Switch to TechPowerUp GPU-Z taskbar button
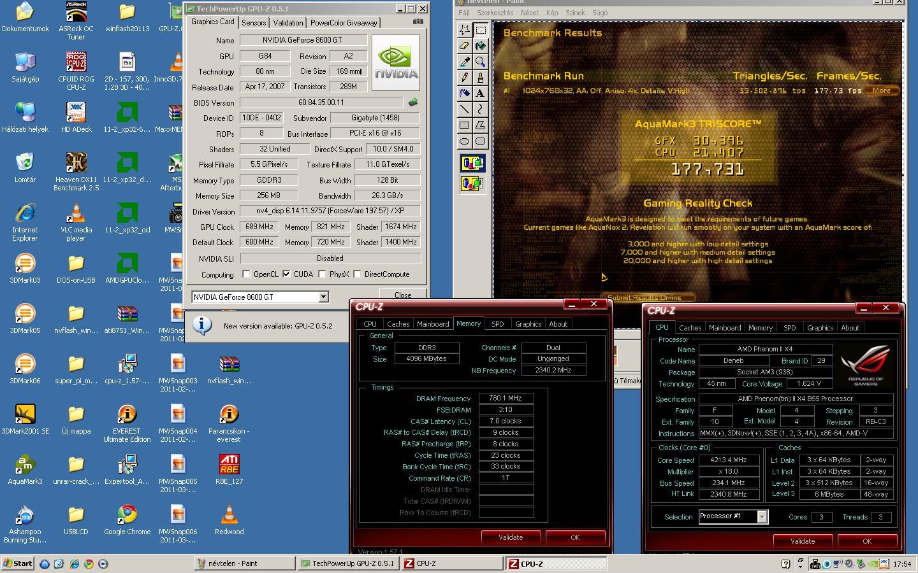Viewport: 918px width, 573px height. [x=349, y=563]
